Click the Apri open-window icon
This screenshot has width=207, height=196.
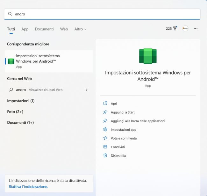tap(105, 103)
